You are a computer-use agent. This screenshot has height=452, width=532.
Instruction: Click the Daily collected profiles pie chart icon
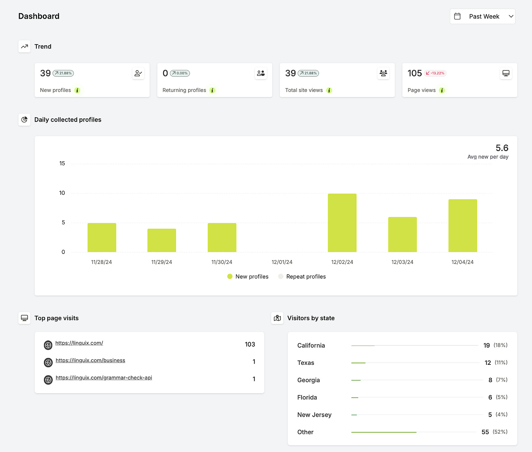click(24, 120)
